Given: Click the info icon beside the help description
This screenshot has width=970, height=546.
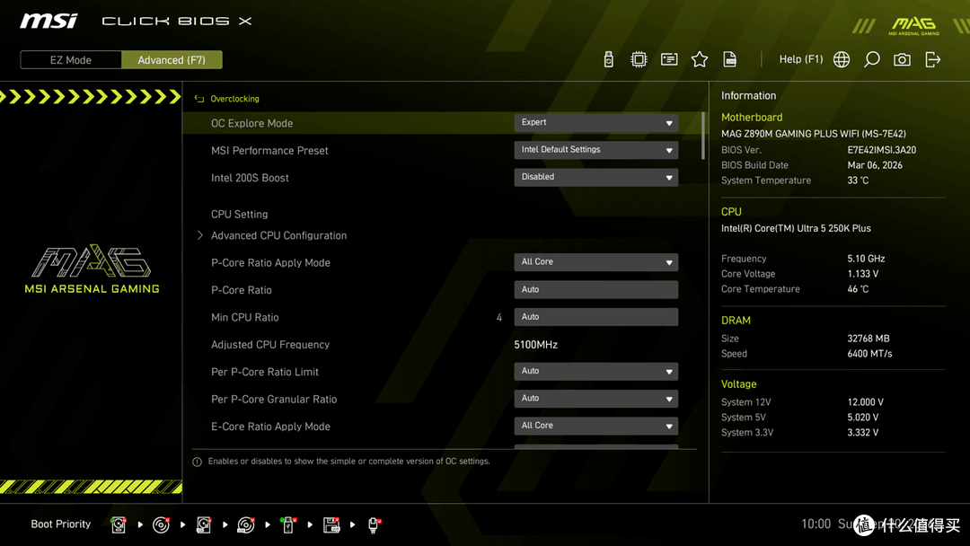Looking at the screenshot, I should pyautogui.click(x=197, y=462).
